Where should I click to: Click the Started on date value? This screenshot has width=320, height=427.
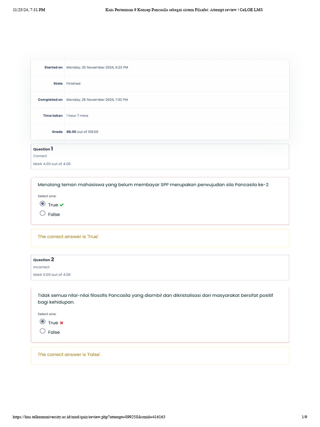pos(97,68)
